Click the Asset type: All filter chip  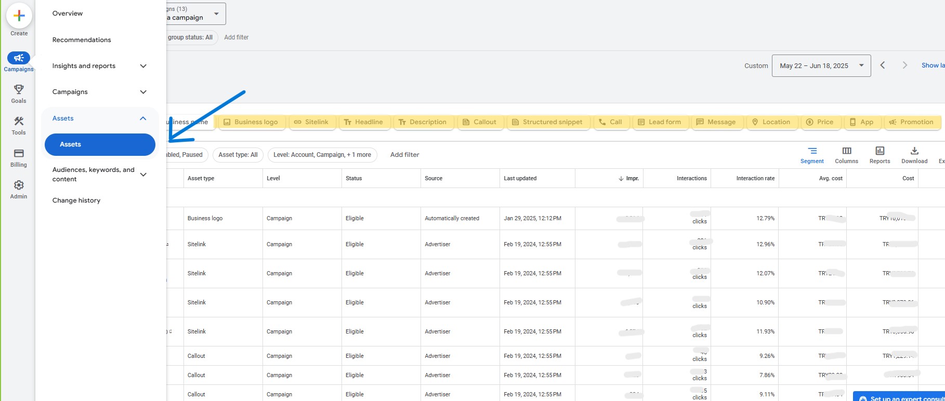click(x=238, y=155)
